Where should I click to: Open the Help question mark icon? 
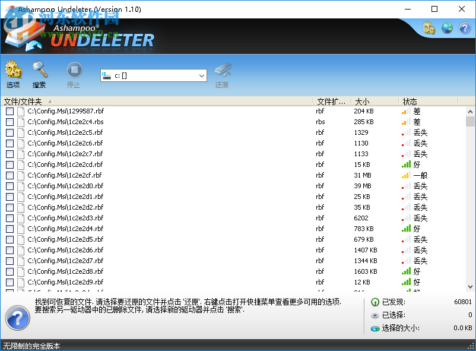pyautogui.click(x=464, y=28)
